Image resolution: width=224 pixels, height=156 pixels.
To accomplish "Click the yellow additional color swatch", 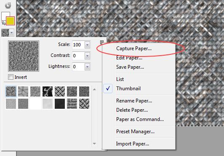I will pyautogui.click(x=10, y=21).
